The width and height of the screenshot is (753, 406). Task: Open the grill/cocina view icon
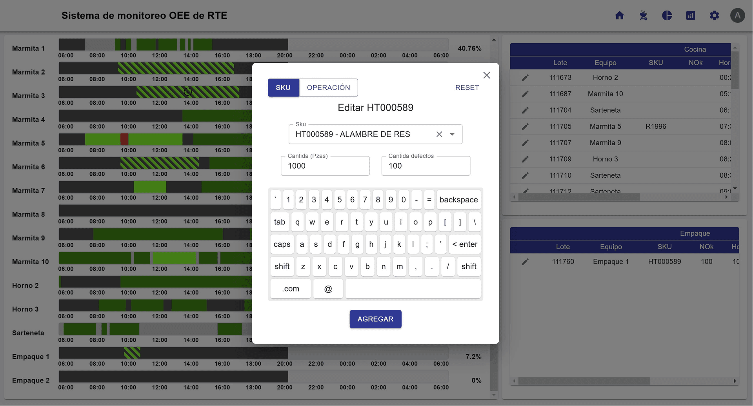pos(643,15)
